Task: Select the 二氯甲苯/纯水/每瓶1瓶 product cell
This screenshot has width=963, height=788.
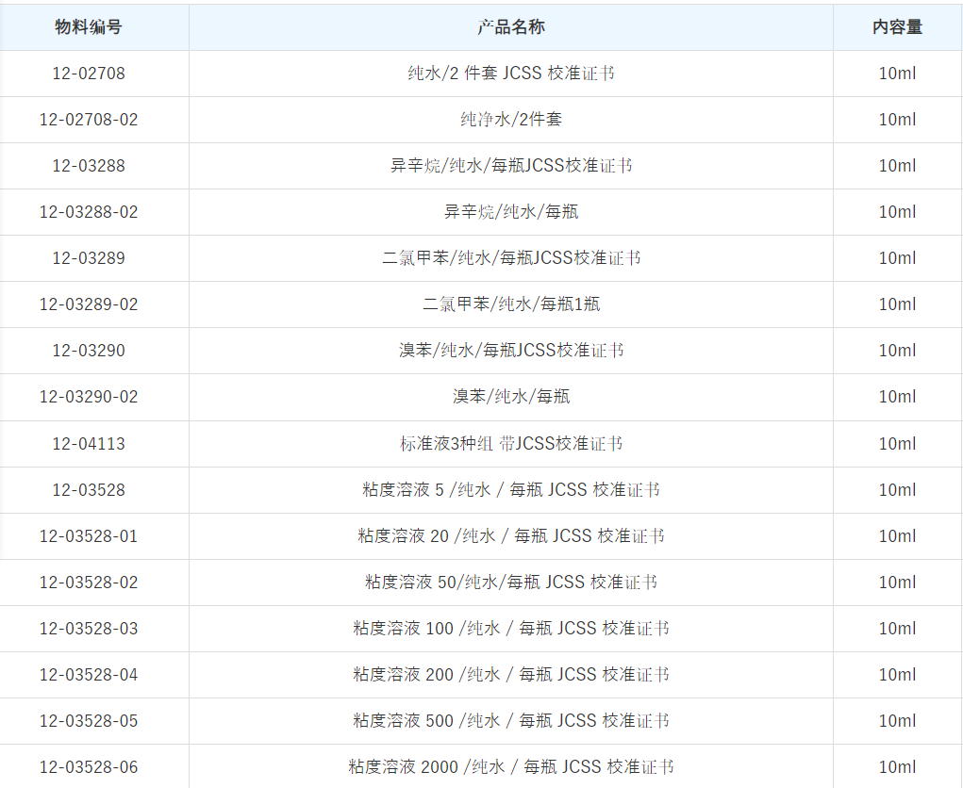Action: tap(510, 304)
